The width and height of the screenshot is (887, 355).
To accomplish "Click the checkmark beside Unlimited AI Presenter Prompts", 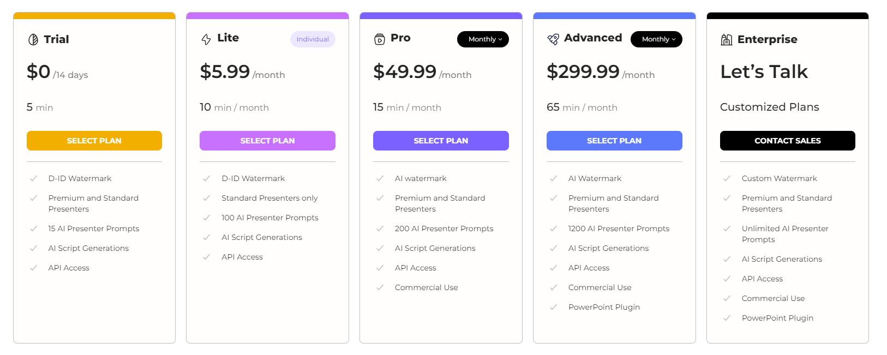I will coord(727,228).
